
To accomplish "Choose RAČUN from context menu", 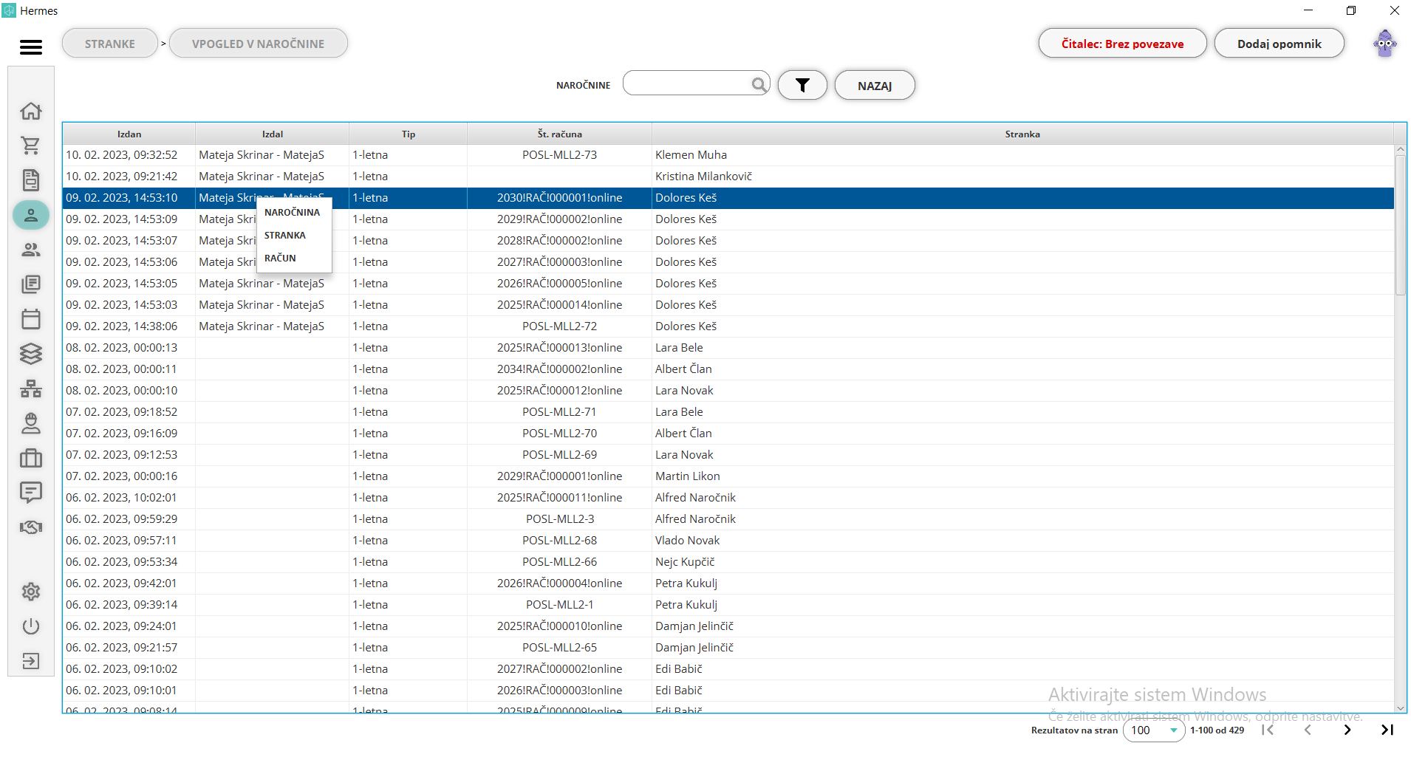I will coord(280,258).
